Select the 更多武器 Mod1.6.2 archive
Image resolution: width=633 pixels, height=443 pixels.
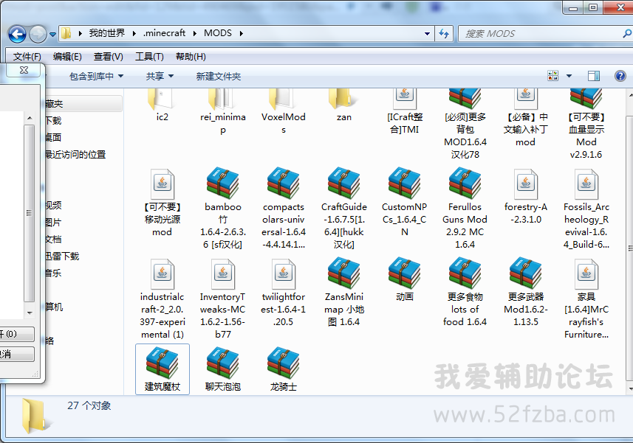[526, 293]
